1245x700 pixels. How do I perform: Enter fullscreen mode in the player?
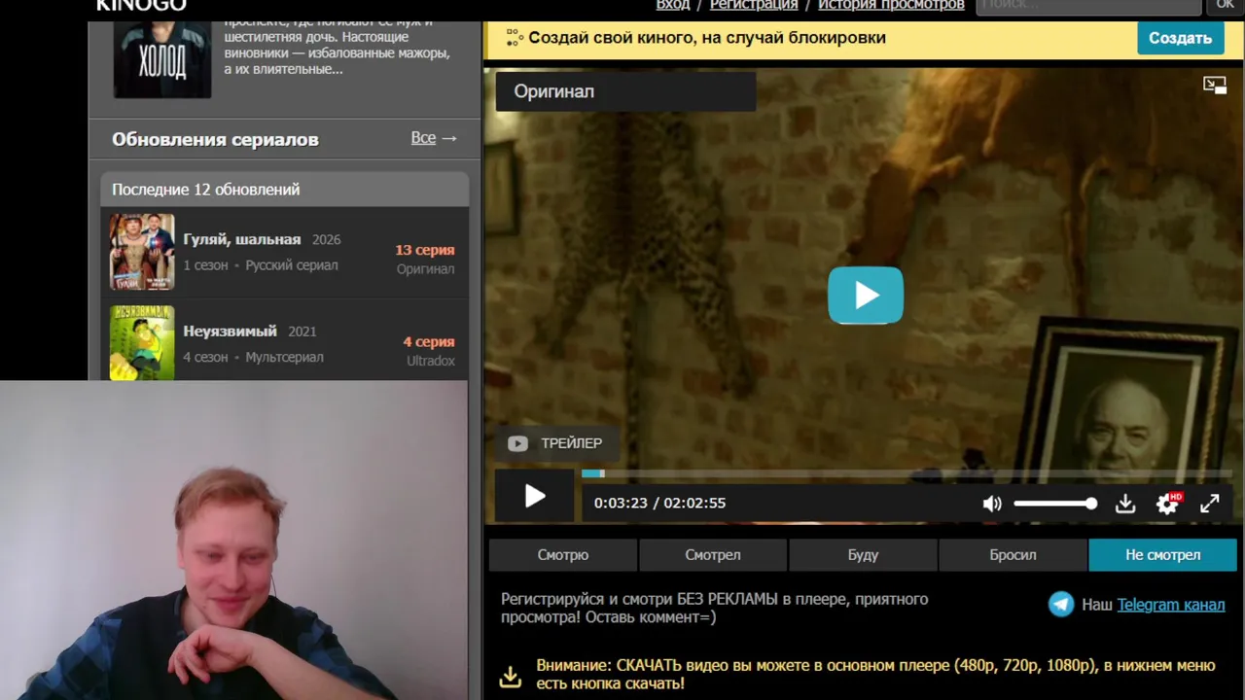[x=1210, y=504]
